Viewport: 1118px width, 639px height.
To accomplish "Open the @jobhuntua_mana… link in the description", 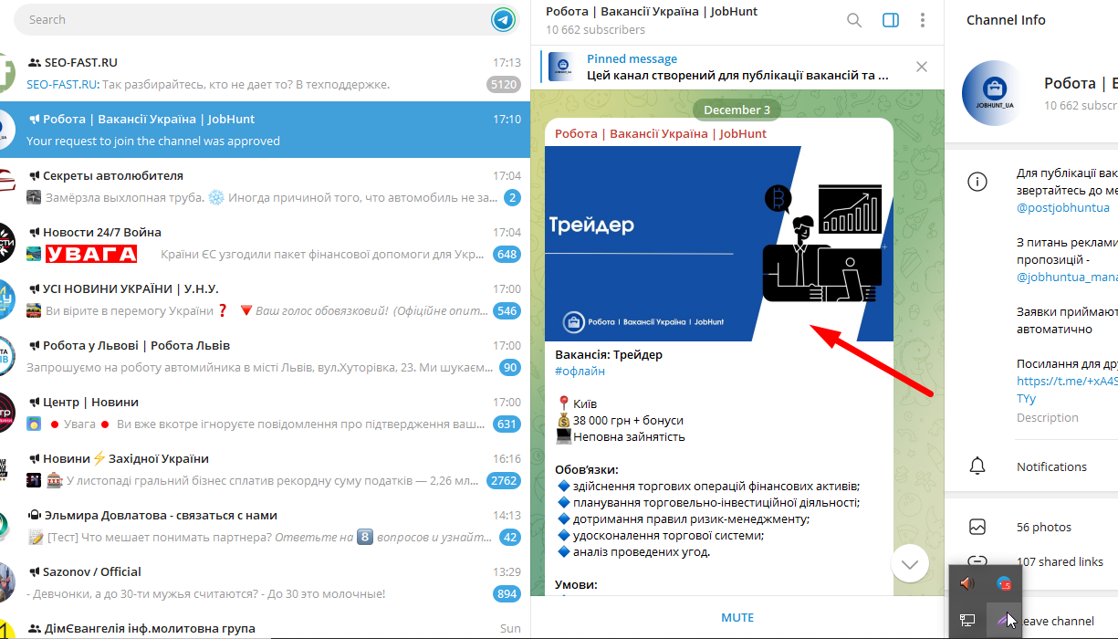I will point(1067,278).
